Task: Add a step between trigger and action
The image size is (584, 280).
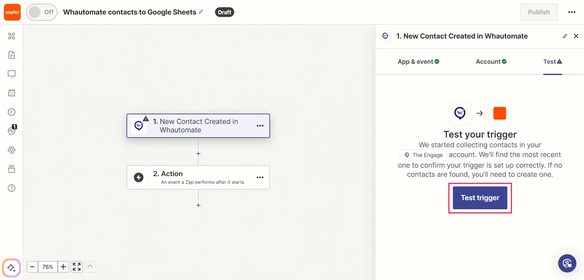Action: pos(198,154)
